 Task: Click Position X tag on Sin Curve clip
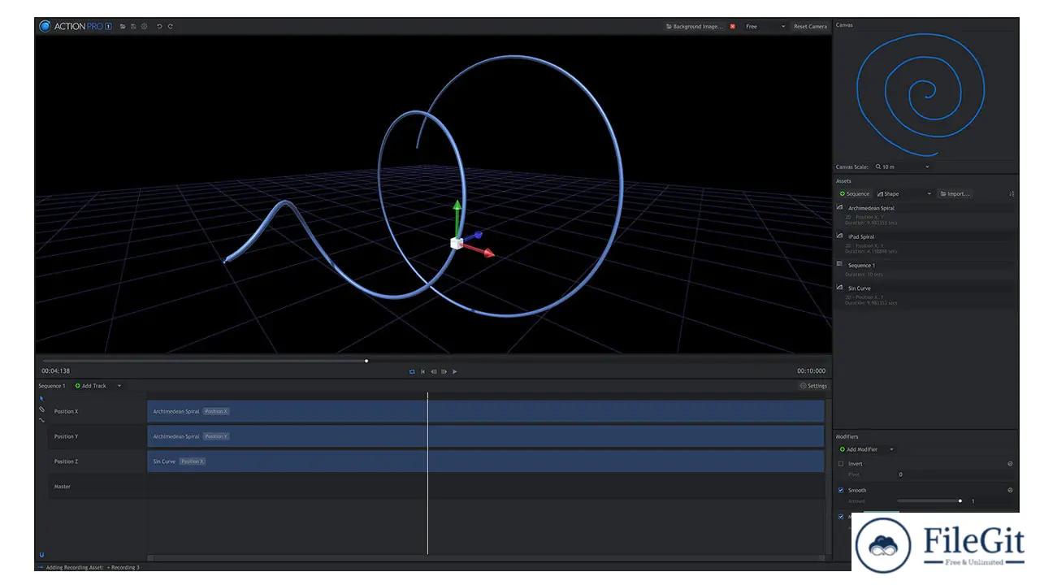pyautogui.click(x=193, y=461)
